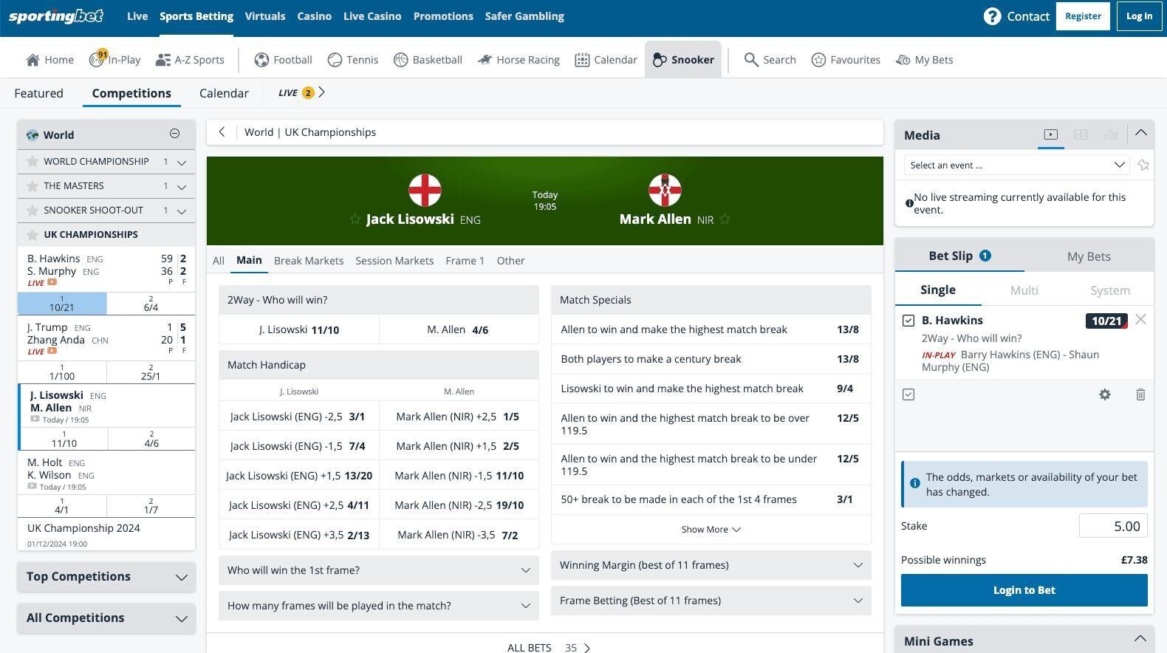Favourite Mark Allen with the star
Viewport: 1167px width, 653px height.
point(725,219)
